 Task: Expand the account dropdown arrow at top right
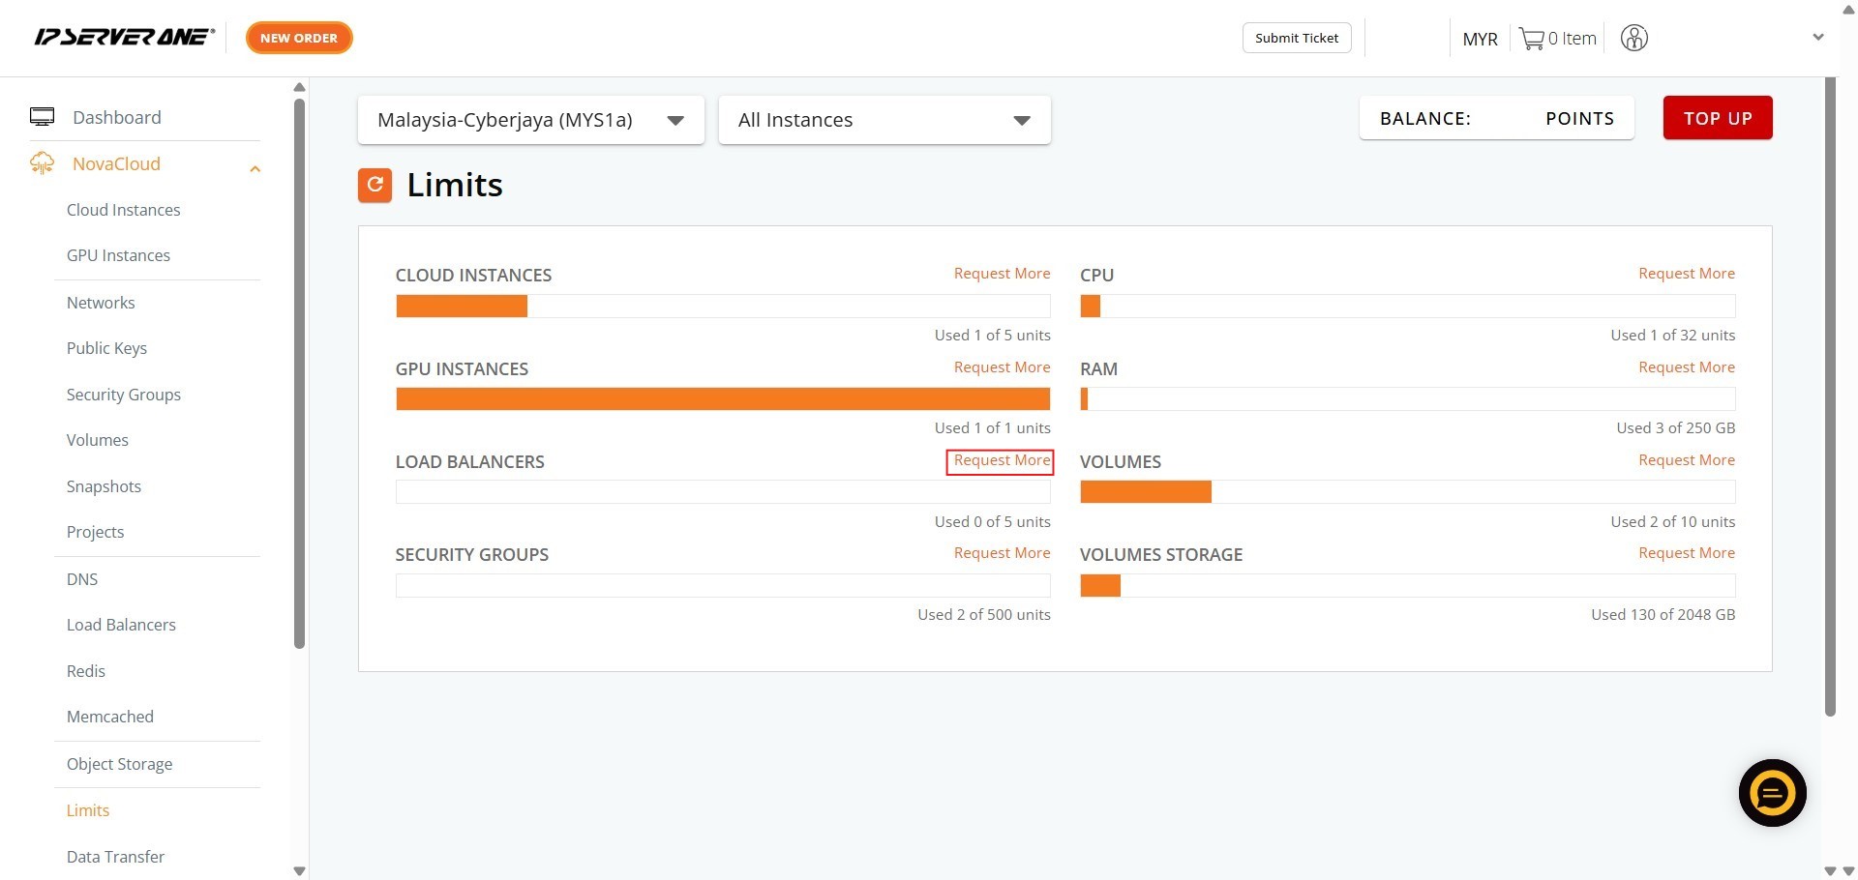1817,38
